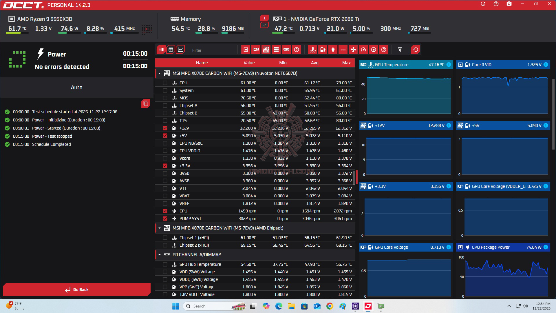Toggle the fan sensors filter icon
Image resolution: width=556 pixels, height=313 pixels.
pyautogui.click(x=353, y=50)
